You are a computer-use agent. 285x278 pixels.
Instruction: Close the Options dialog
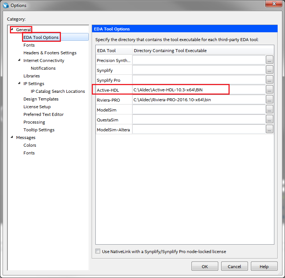[274, 4]
